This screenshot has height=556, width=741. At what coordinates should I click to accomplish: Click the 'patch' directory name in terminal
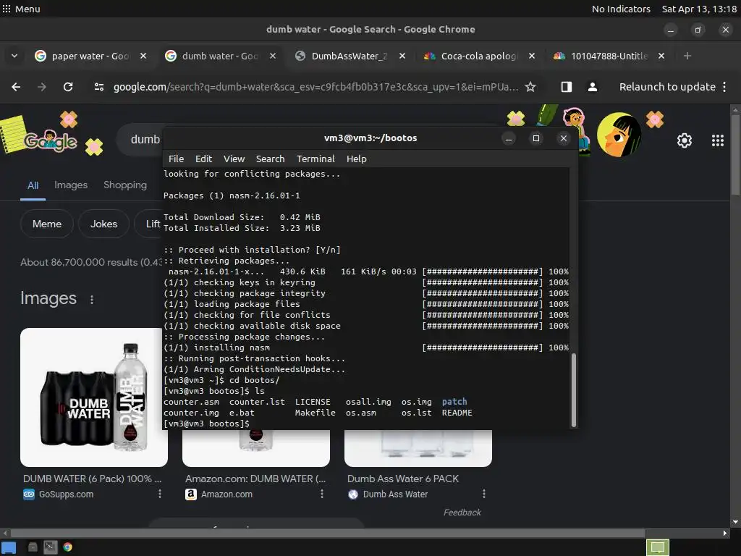point(454,402)
